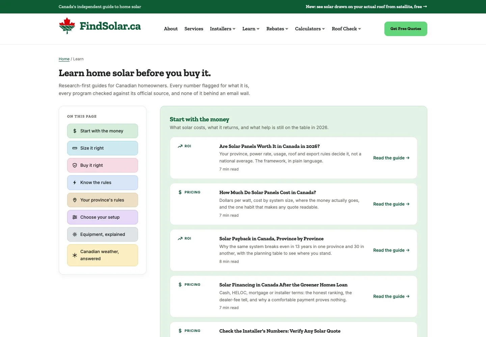486x337 pixels.
Task: Click the shield icon beside Buy it right
Action: pyautogui.click(x=75, y=165)
